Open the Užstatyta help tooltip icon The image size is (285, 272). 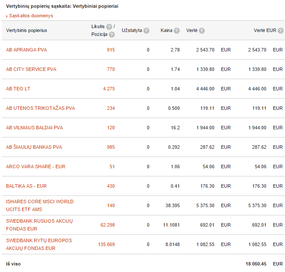pos(146,31)
